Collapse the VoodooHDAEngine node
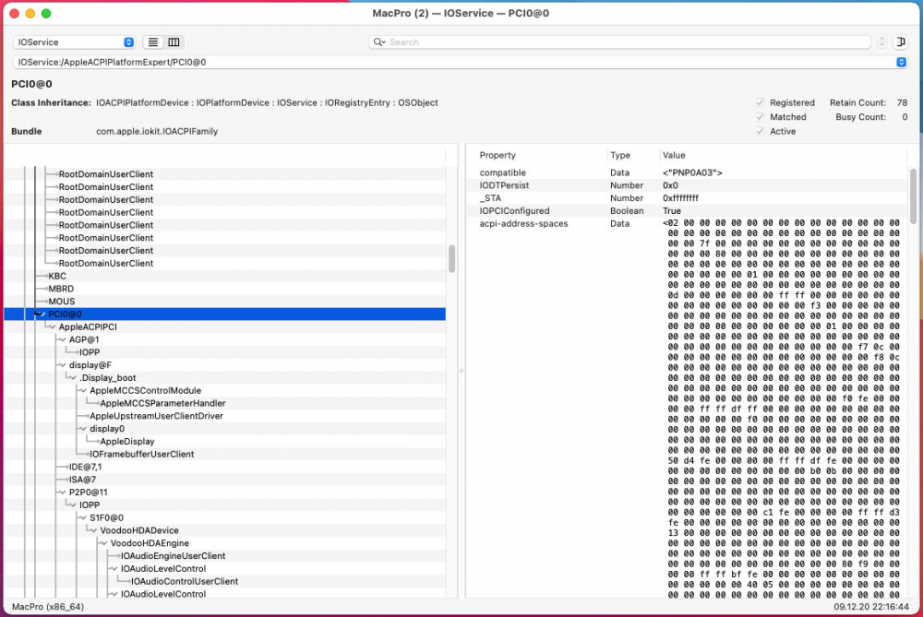 coord(104,543)
